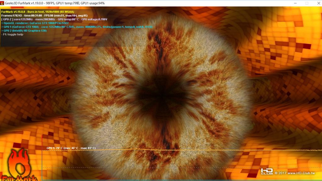Click the Geeks3D FurMark title bar text

(55, 3)
